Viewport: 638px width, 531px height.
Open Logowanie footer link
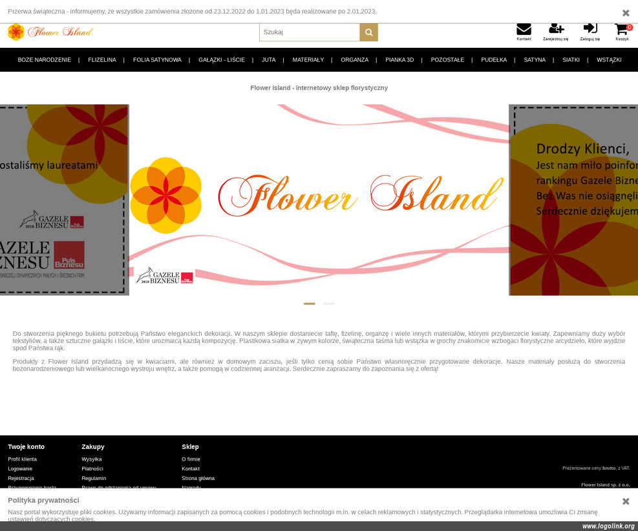click(20, 469)
